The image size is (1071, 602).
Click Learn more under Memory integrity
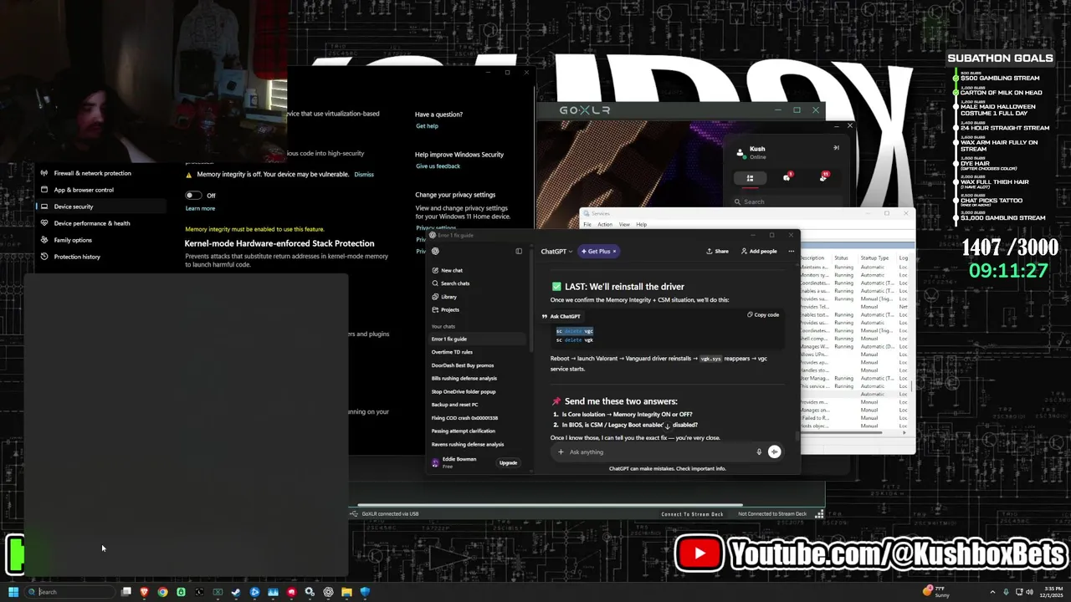click(x=200, y=208)
